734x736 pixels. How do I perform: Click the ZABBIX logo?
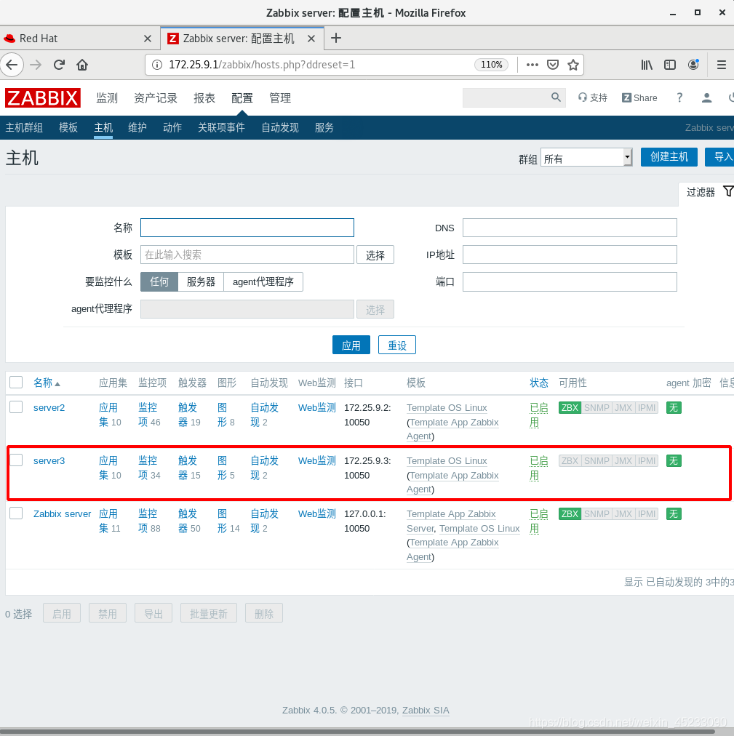43,97
